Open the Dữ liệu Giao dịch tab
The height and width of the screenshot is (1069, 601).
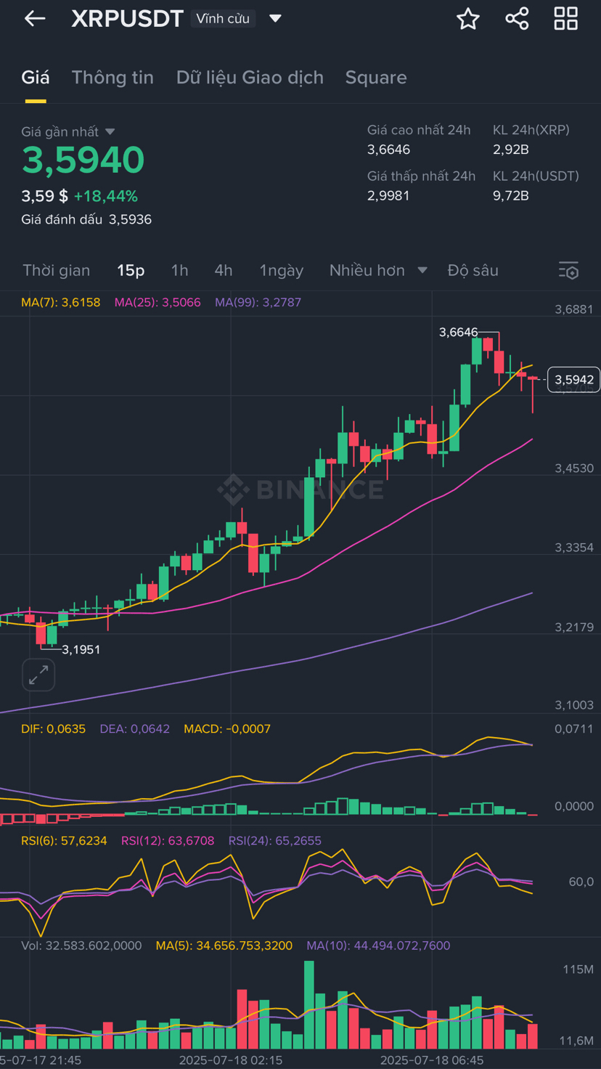pos(250,78)
